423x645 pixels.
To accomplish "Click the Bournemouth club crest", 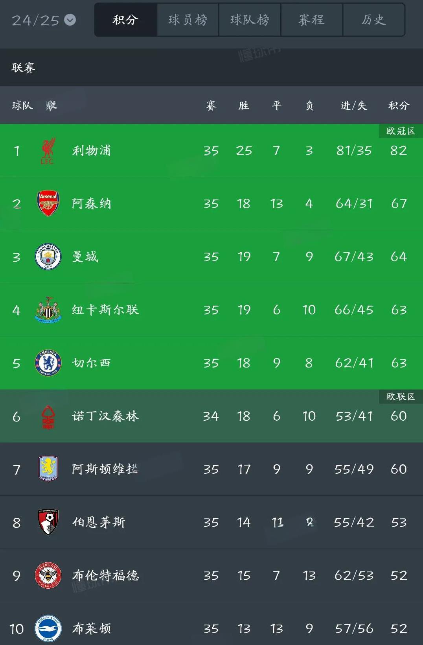I will tap(48, 522).
